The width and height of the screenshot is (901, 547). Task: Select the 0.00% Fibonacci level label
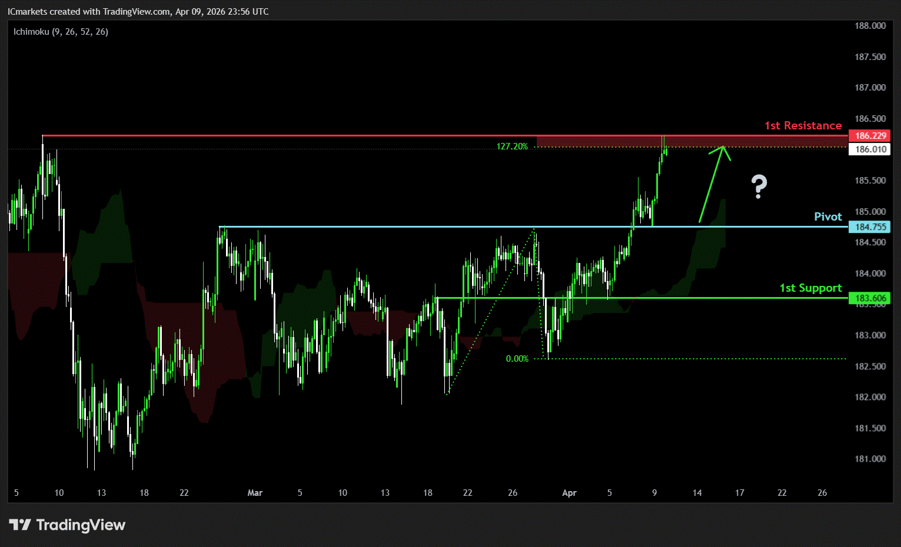517,359
